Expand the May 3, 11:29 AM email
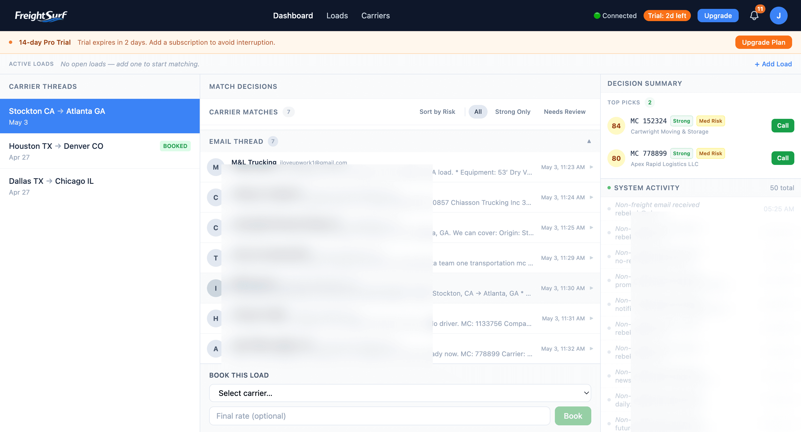The image size is (801, 432). [x=591, y=258]
